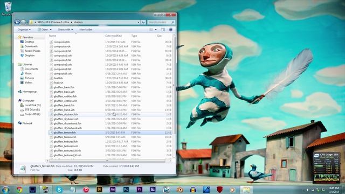Click the address bar refresh button
Screen dimensions: 345x194
(x=143, y=22)
